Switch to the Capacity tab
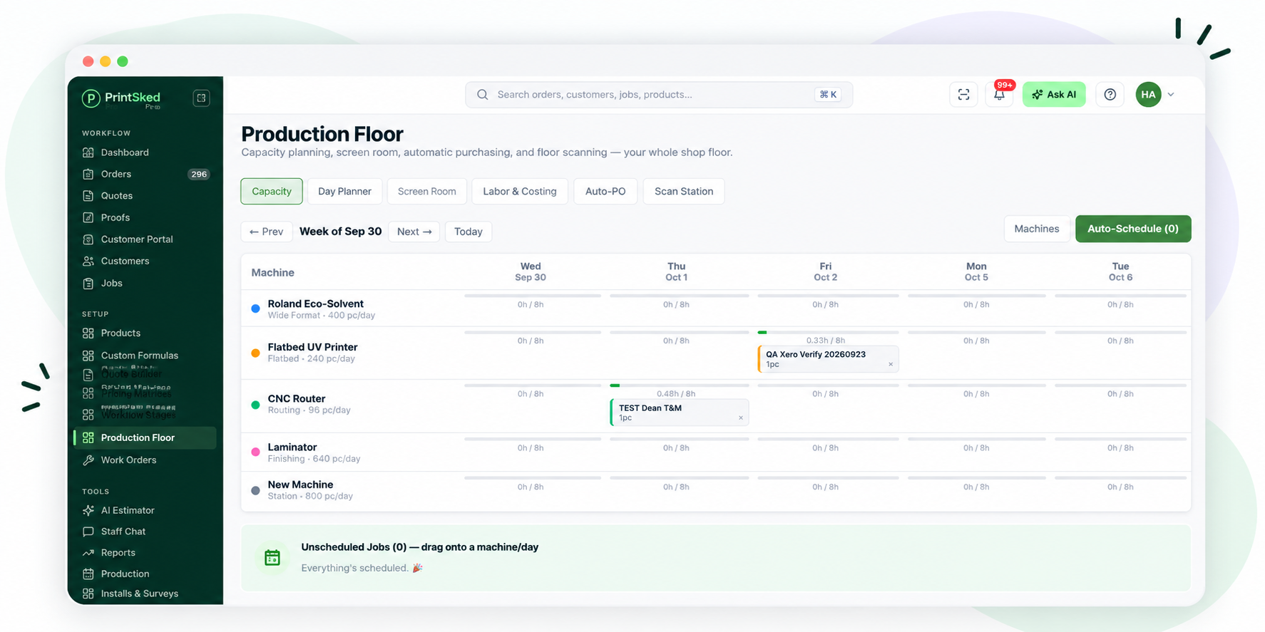 click(272, 191)
